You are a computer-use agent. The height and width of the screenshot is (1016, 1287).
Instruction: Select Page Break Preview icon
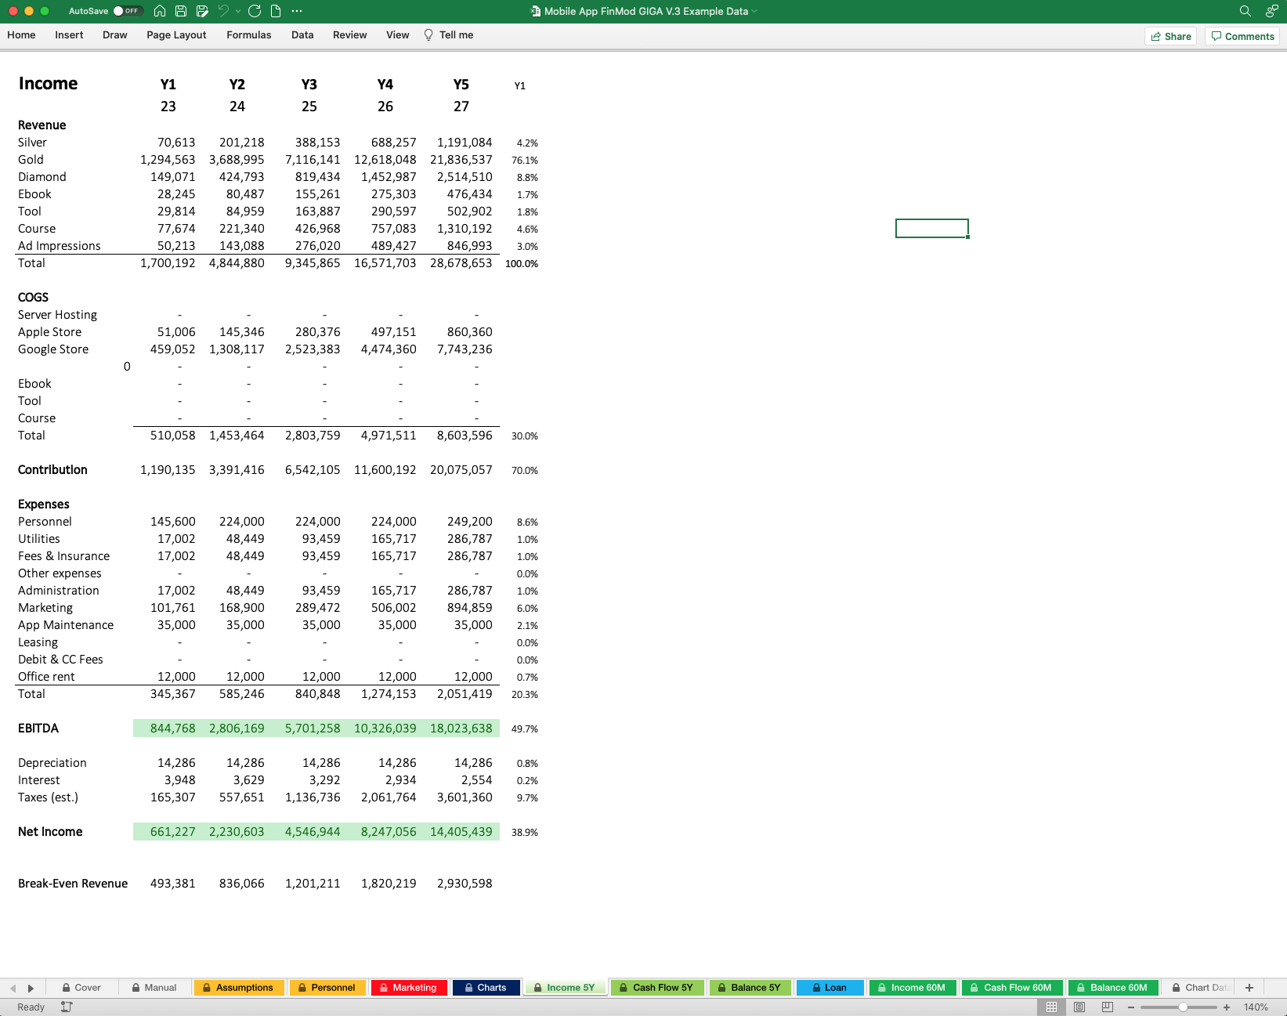point(1107,1007)
